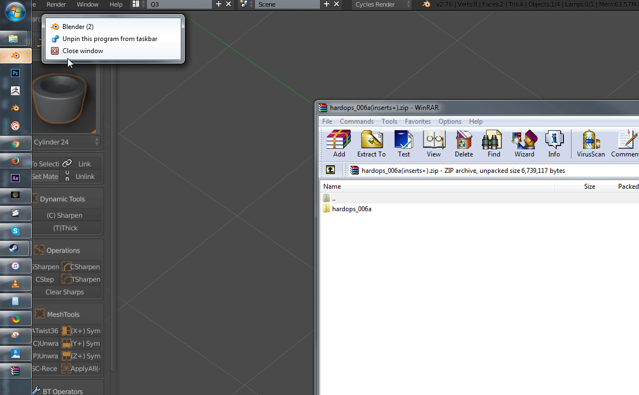Image resolution: width=639 pixels, height=395 pixels.
Task: Click the Clear Sharps button
Action: 65,292
